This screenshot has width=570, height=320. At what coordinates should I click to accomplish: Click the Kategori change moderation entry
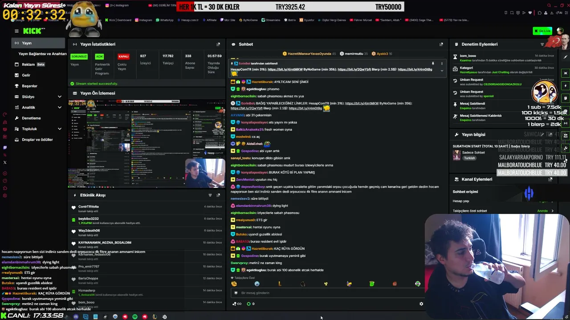[x=504, y=70]
